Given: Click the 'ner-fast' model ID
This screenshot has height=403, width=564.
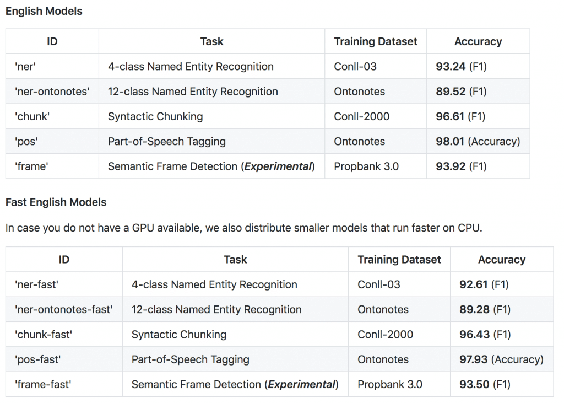Looking at the screenshot, I should [x=36, y=284].
